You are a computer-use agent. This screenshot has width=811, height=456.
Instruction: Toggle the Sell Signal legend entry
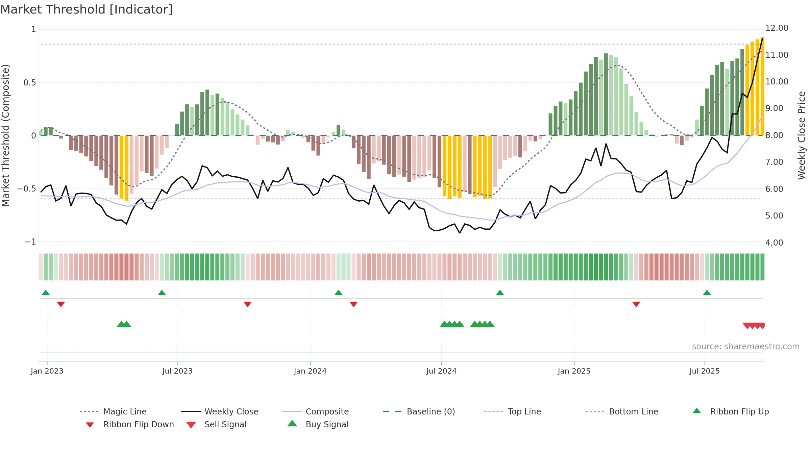(216, 424)
